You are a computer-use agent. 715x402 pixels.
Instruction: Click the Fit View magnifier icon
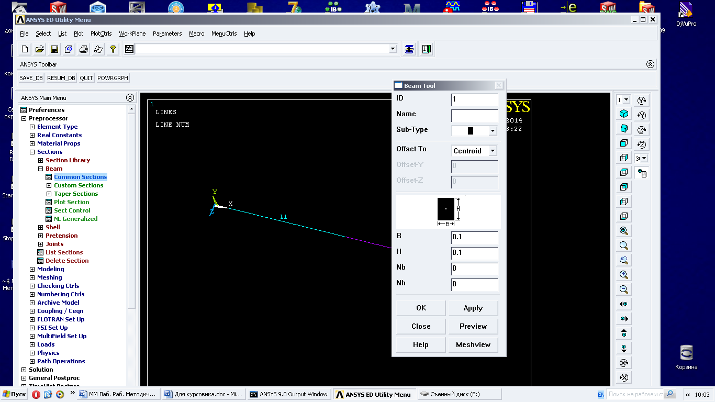click(x=624, y=231)
